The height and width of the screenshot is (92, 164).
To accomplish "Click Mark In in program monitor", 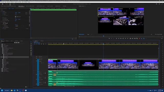I will [x=111, y=39].
